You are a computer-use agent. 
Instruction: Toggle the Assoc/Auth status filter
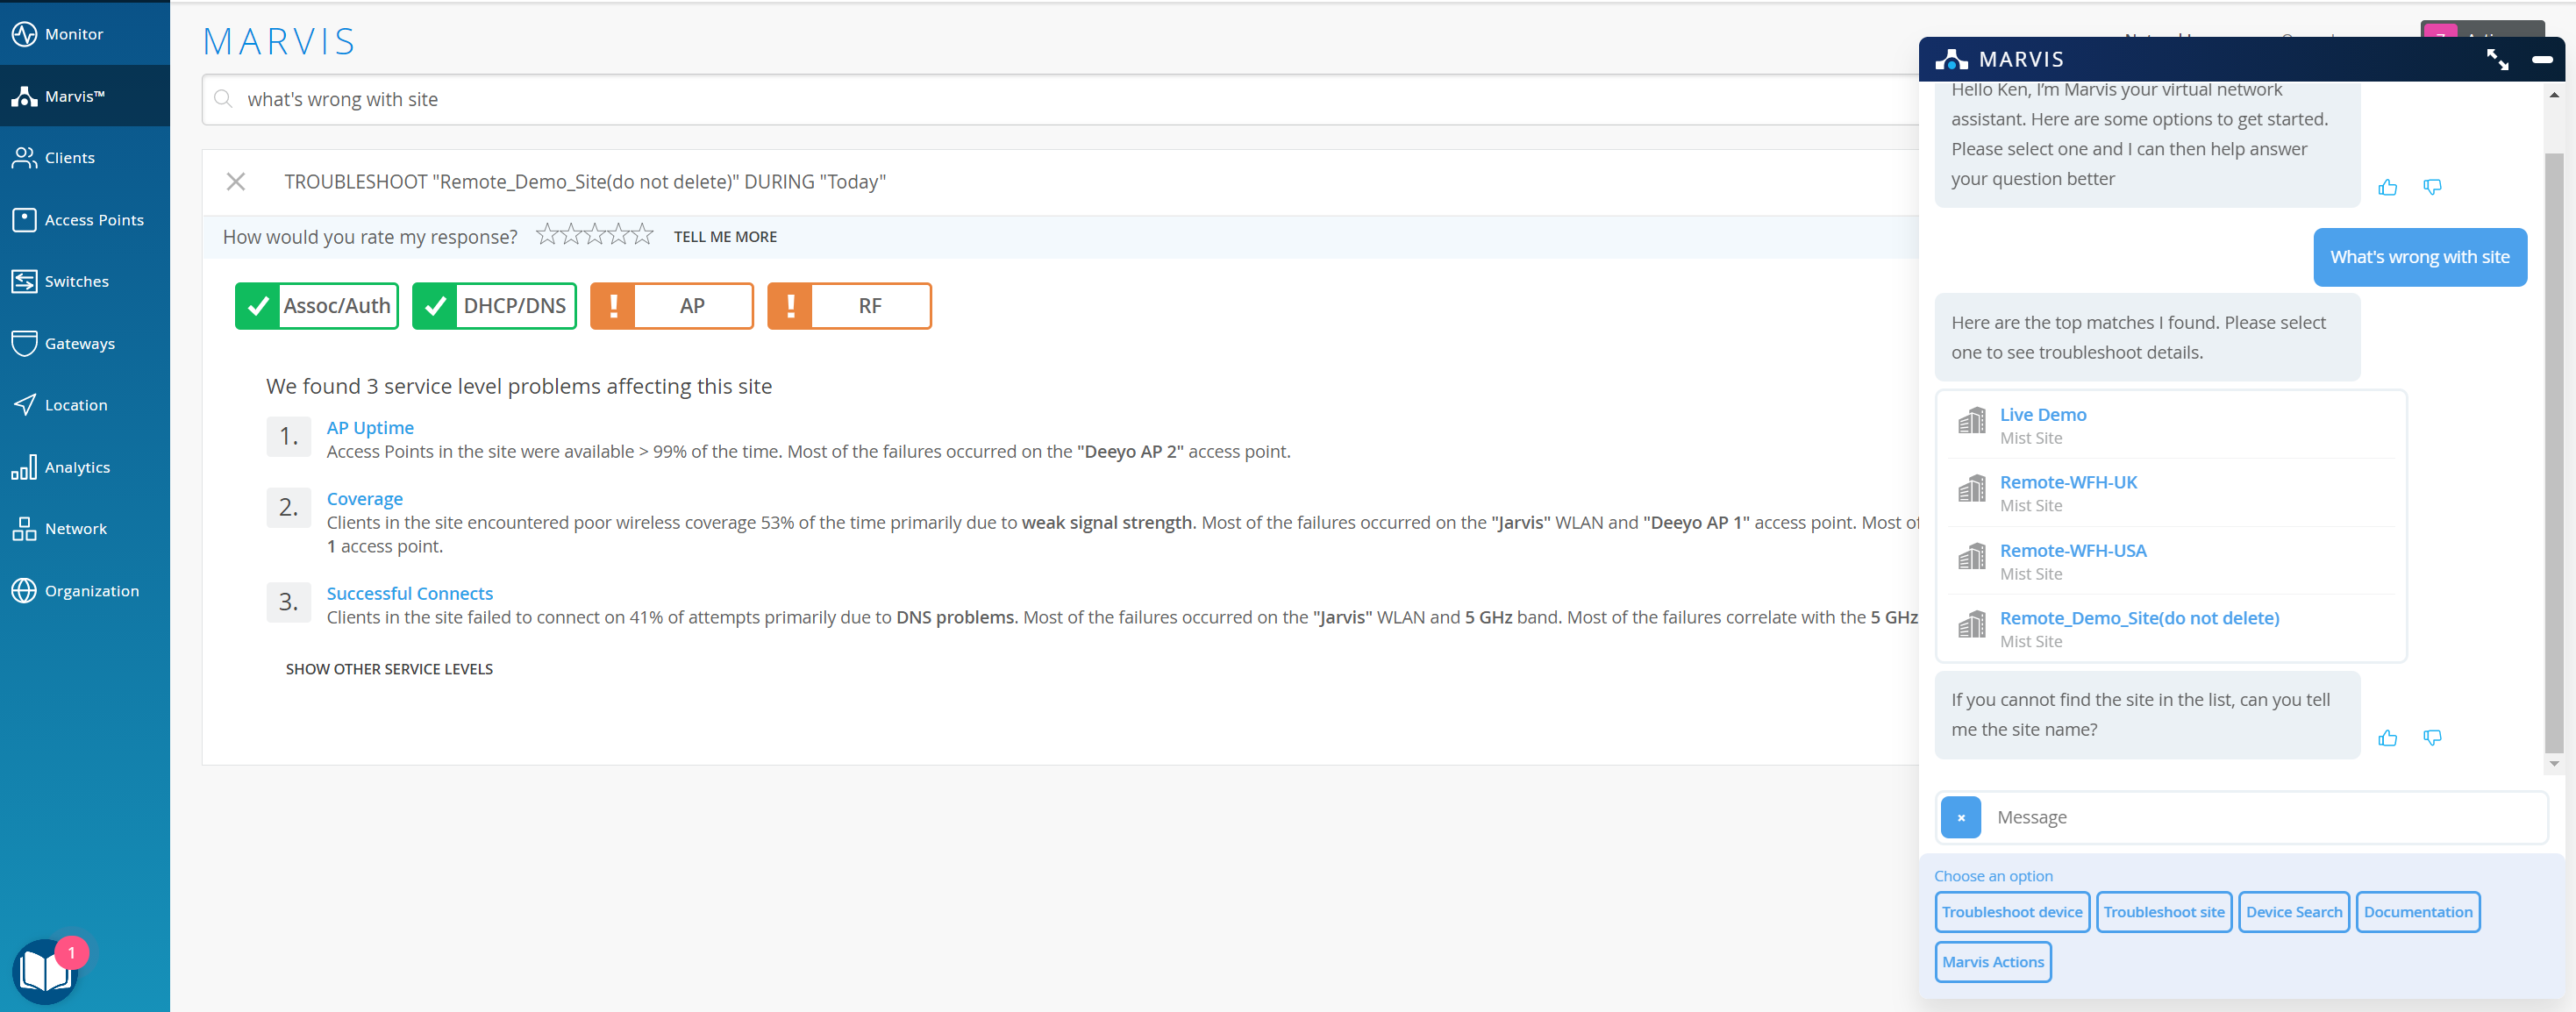coord(317,306)
